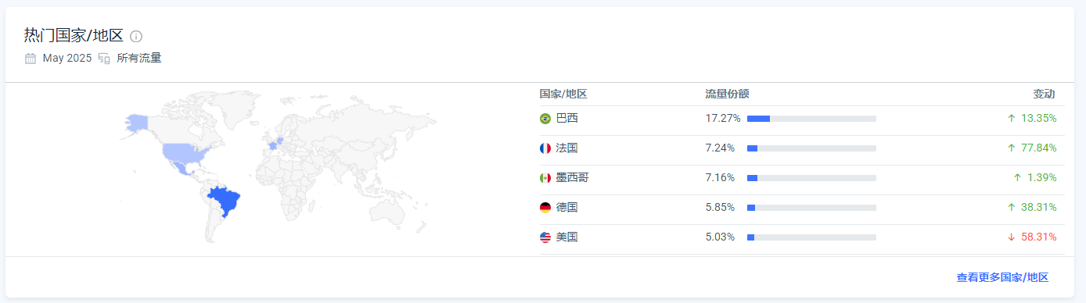Click the green up arrow beside 13.35%

pyautogui.click(x=1012, y=119)
